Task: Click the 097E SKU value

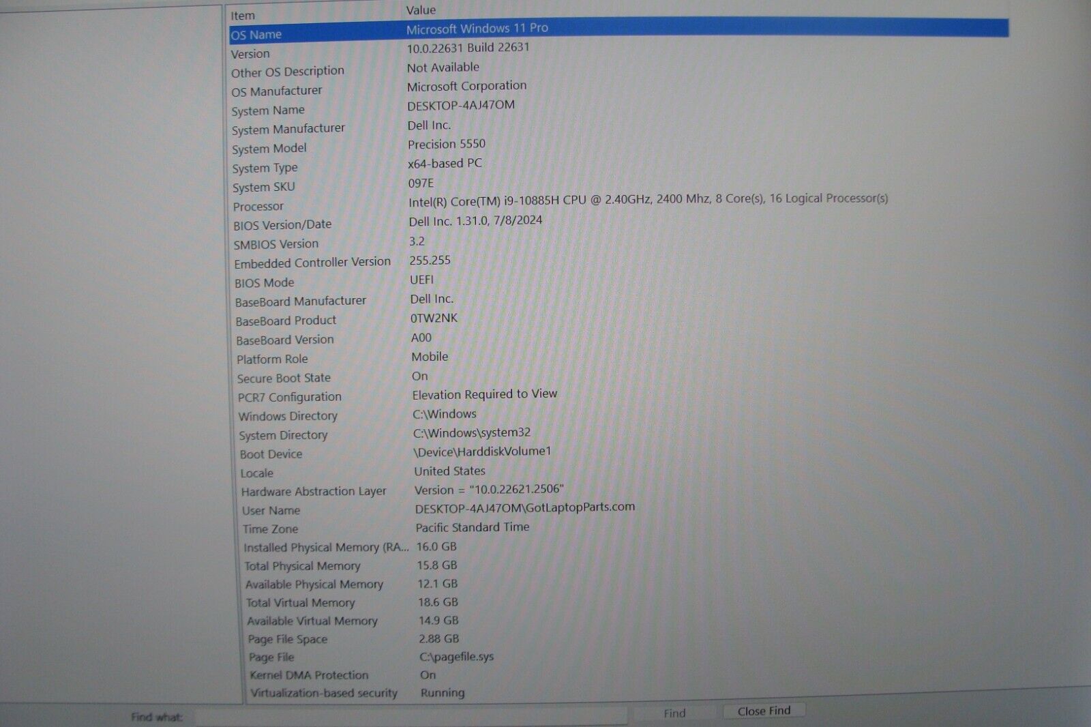Action: point(421,183)
